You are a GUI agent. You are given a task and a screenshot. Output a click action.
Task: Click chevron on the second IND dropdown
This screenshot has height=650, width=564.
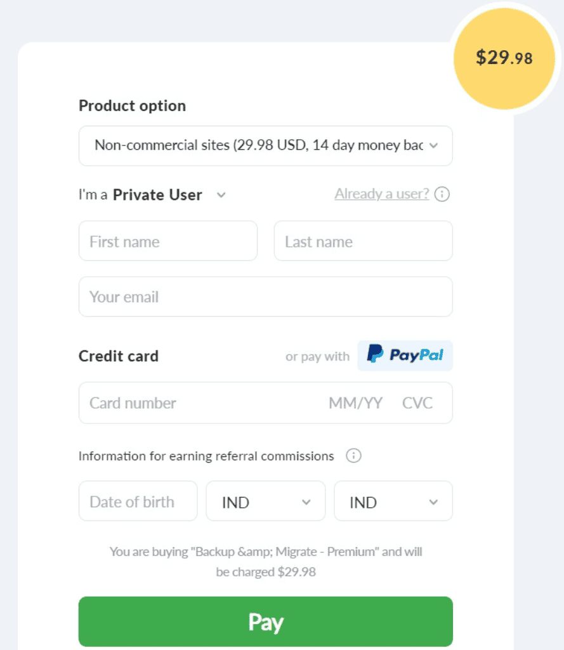pyautogui.click(x=433, y=502)
